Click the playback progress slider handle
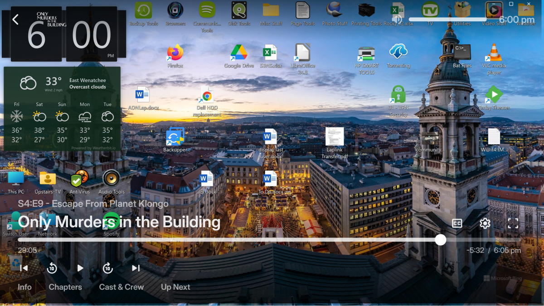This screenshot has height=306, width=544. 440,240
